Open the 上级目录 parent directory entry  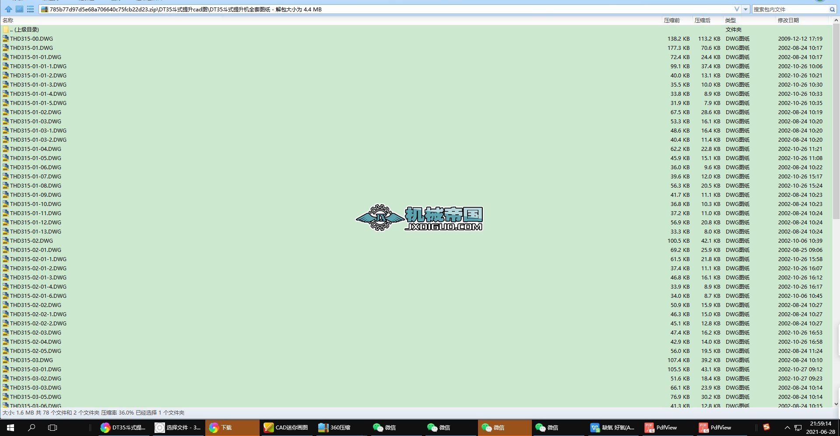coord(26,29)
